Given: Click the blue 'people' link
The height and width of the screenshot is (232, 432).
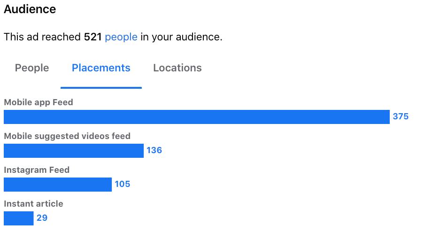Looking at the screenshot, I should coord(121,37).
